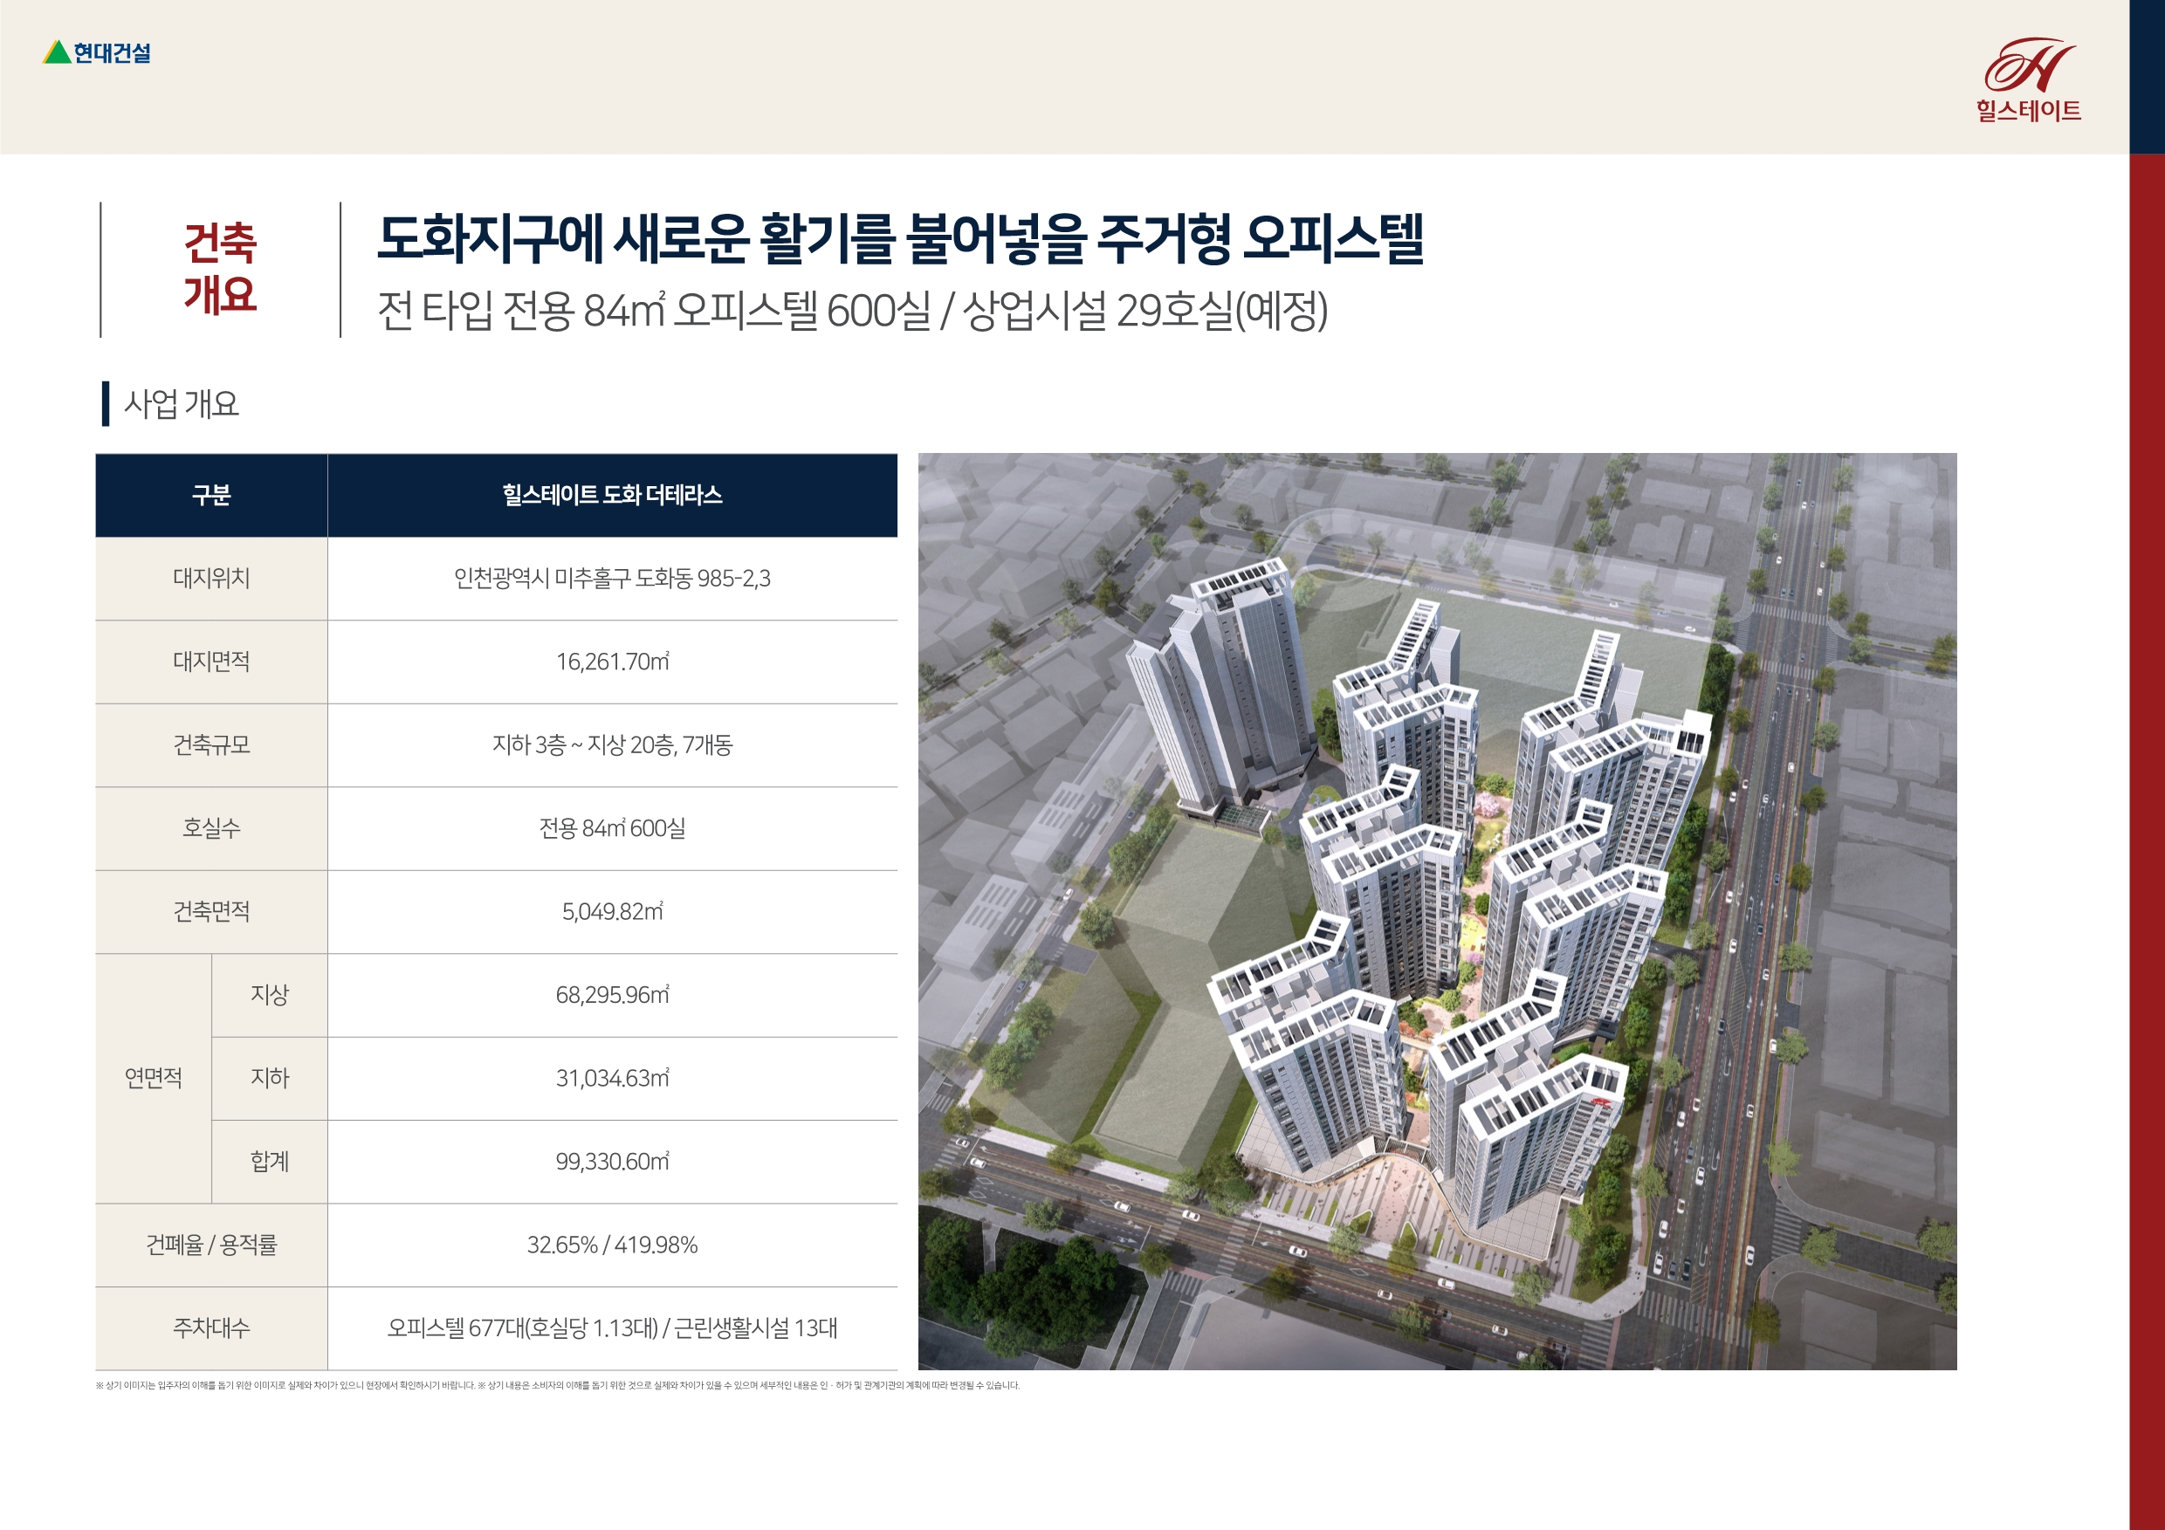The width and height of the screenshot is (2165, 1530).
Task: Click the 현대건설 logo
Action: click(96, 52)
